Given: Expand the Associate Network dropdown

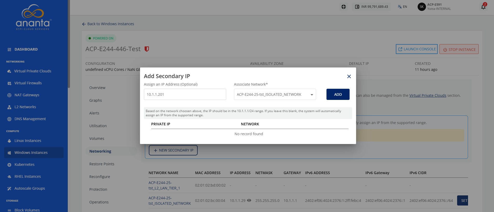Looking at the screenshot, I should (275, 94).
